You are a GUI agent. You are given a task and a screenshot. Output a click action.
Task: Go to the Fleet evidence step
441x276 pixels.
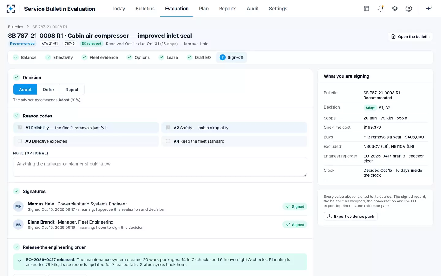click(x=100, y=57)
